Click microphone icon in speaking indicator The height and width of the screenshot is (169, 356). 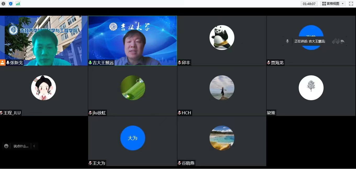[x=287, y=41]
